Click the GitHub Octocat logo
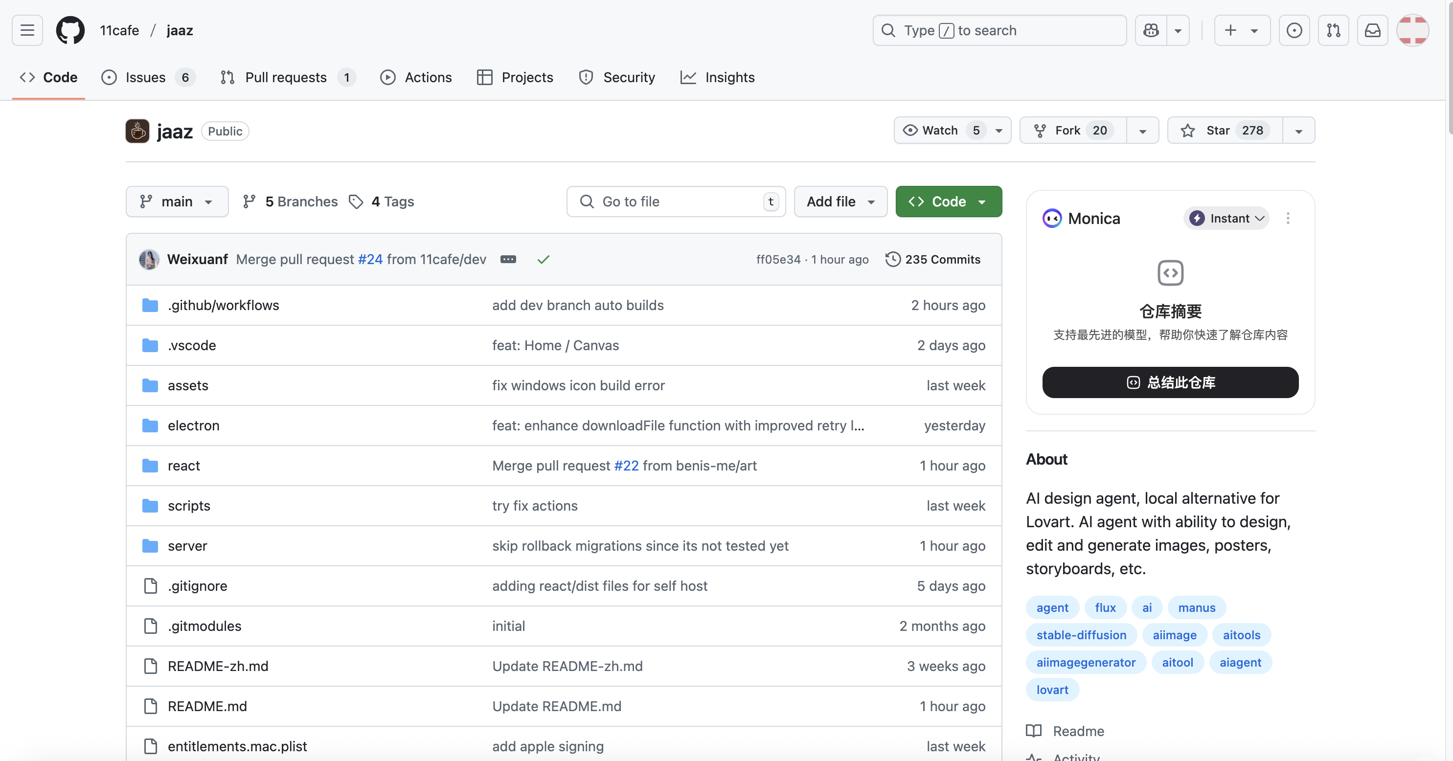The image size is (1453, 761). pos(70,30)
